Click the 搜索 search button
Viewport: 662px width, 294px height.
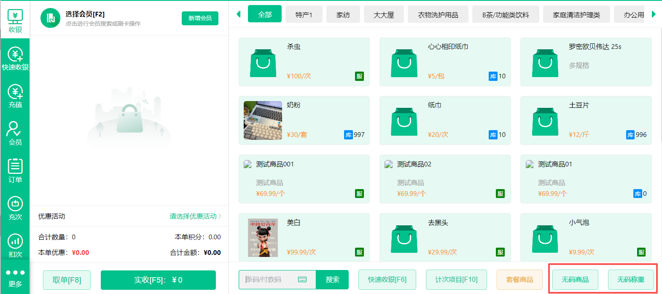pos(332,280)
